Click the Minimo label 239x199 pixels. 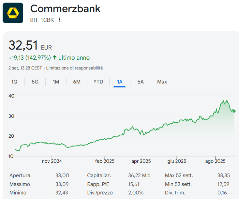click(x=18, y=193)
